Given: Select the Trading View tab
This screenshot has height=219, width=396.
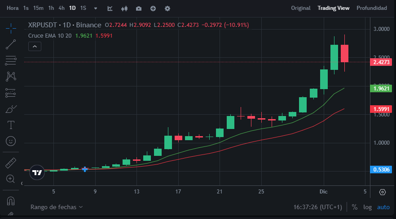Looking at the screenshot, I should point(334,8).
